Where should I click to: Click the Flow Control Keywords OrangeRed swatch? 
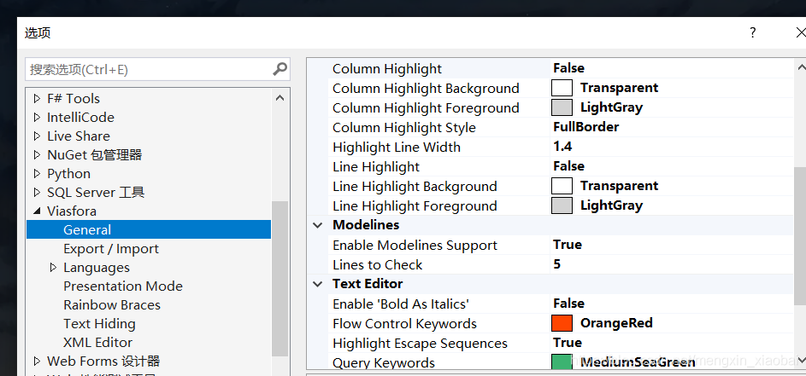(562, 323)
